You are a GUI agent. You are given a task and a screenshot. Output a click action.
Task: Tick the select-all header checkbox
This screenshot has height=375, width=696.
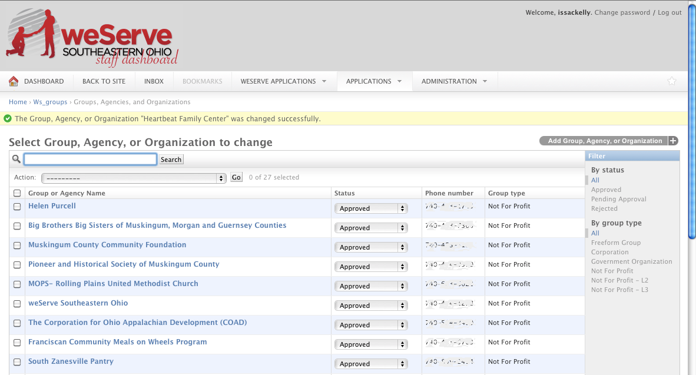(x=17, y=193)
